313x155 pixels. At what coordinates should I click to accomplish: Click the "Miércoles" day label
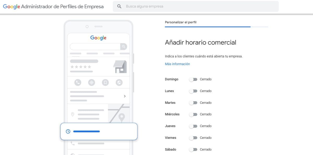coord(172,114)
